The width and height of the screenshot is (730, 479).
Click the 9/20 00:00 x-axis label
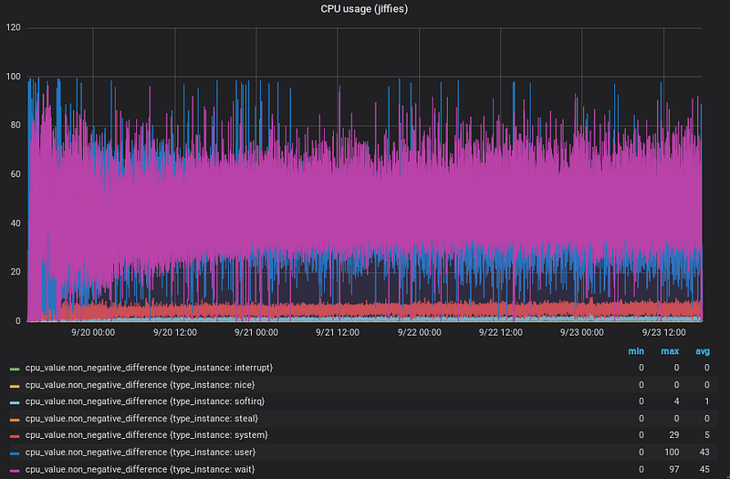[x=93, y=332]
